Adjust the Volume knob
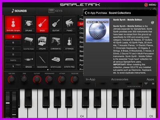The height and width of the screenshot is (120, 160). pos(12,79)
